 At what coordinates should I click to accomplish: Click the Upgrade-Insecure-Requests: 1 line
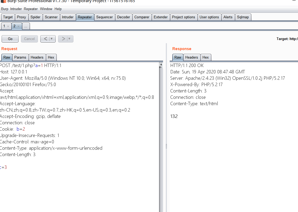30,135
